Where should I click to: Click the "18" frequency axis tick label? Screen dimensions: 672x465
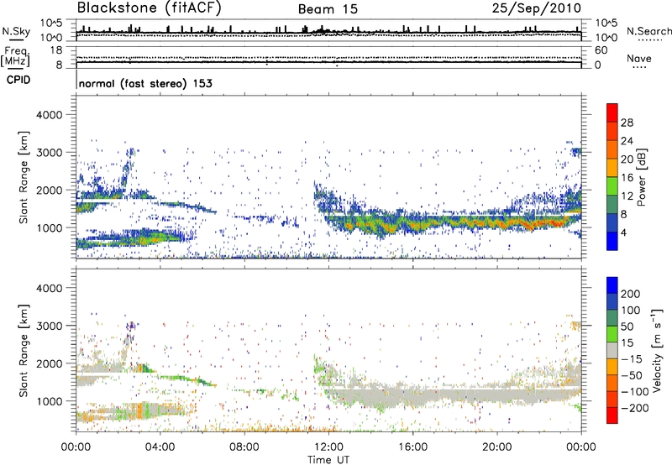click(56, 50)
